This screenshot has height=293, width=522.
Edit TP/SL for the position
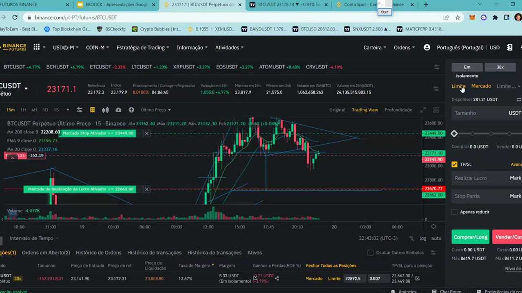tap(418, 279)
